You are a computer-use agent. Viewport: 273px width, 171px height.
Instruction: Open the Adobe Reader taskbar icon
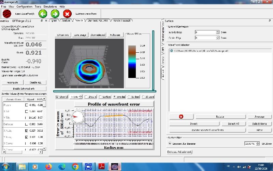(x=101, y=167)
